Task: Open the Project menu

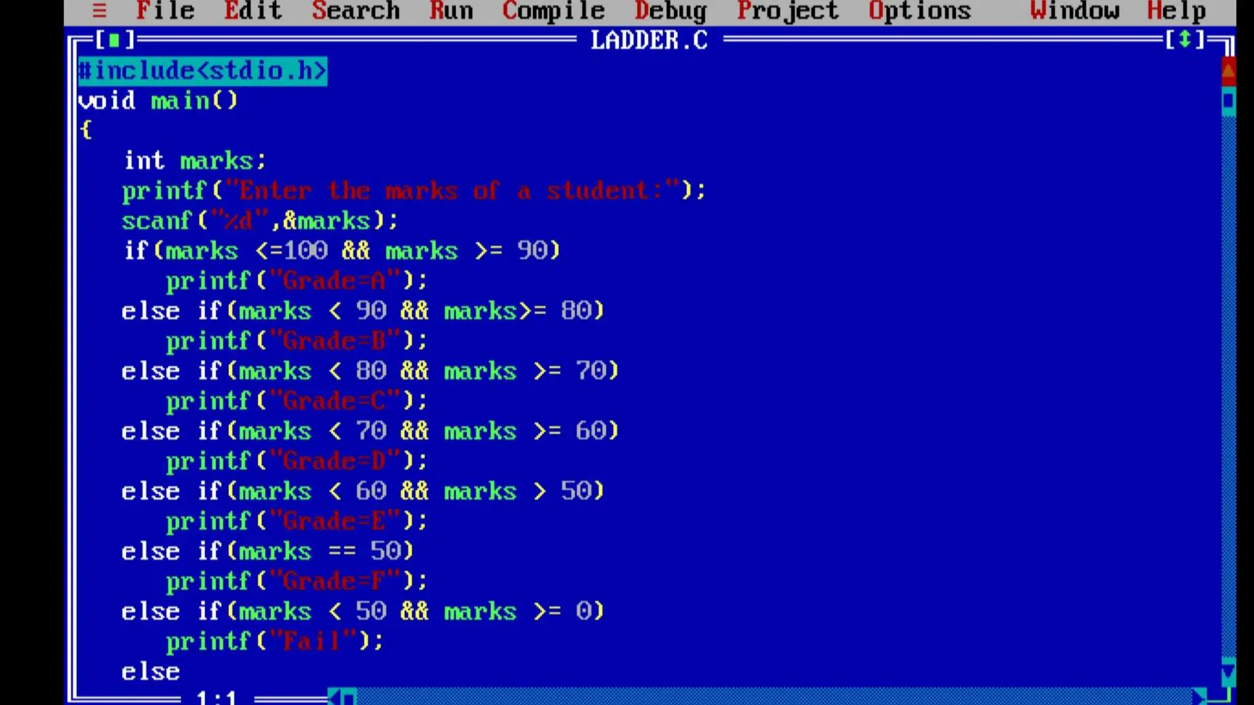Action: point(787,11)
